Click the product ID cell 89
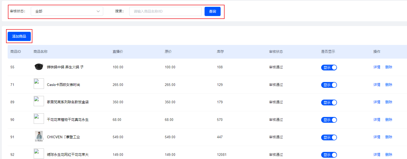This screenshot has height=159, width=407. coord(12,102)
